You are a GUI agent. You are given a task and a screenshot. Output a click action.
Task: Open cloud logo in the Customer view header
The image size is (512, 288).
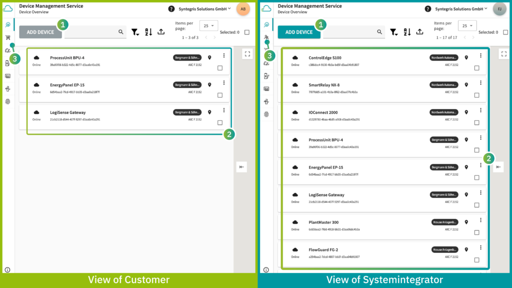pos(8,8)
